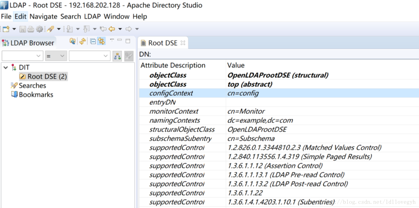Click the Last Edit Location icon
The image size is (419, 208).
103,29
